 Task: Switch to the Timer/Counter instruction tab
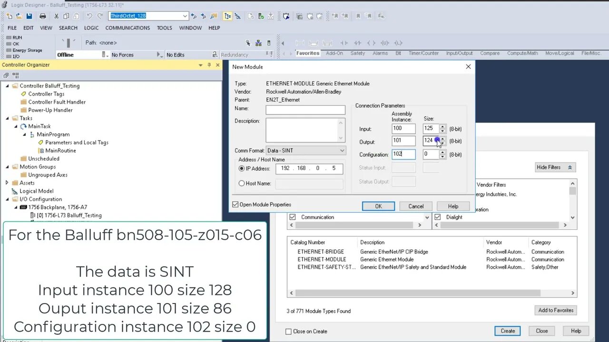(423, 53)
